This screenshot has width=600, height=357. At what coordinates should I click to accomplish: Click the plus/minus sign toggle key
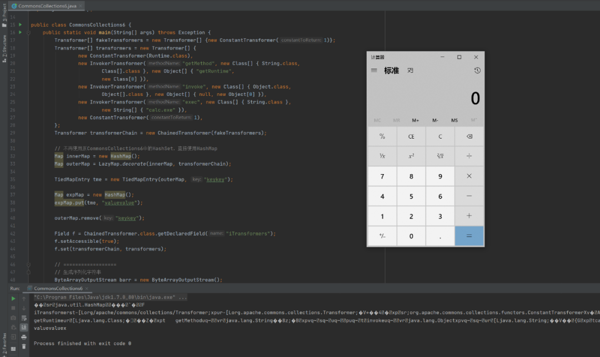(382, 236)
